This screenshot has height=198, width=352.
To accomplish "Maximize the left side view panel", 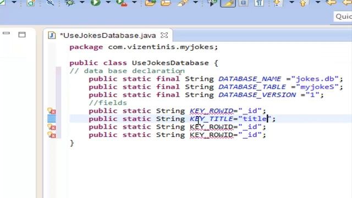I will click(x=22, y=35).
